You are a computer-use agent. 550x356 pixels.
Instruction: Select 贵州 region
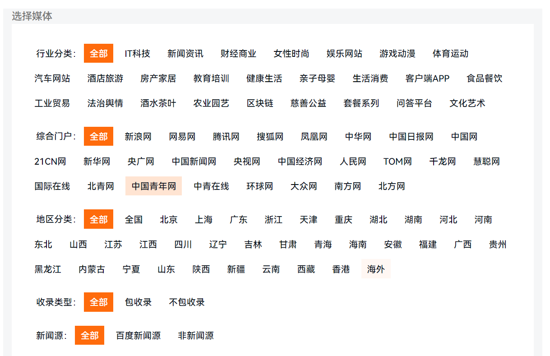point(498,244)
